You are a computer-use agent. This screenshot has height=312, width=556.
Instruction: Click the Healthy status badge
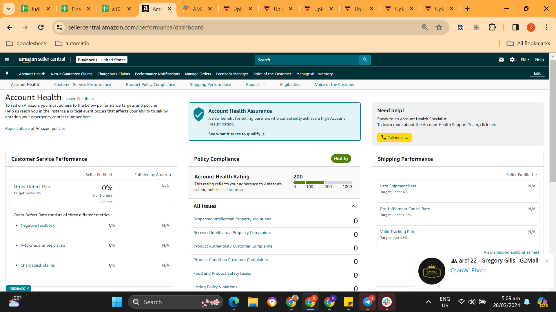(x=341, y=158)
